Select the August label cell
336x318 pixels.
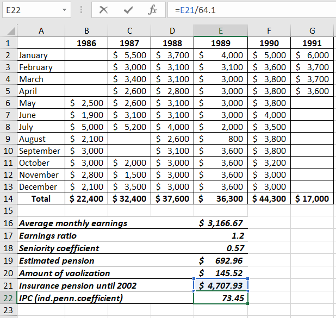pyautogui.click(x=41, y=139)
